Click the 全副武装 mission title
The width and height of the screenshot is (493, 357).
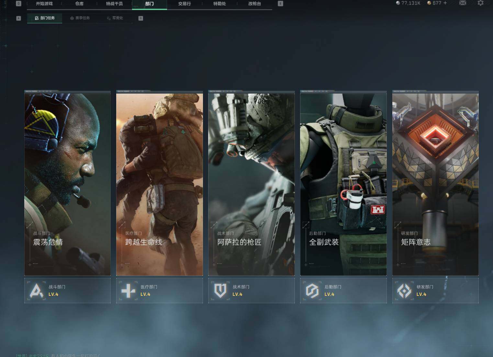pyautogui.click(x=324, y=242)
